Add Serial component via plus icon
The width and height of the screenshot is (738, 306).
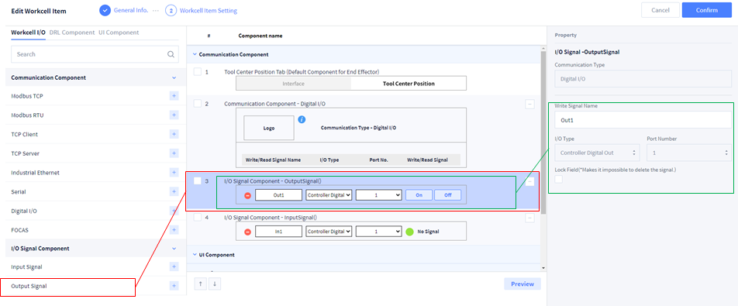pyautogui.click(x=174, y=192)
